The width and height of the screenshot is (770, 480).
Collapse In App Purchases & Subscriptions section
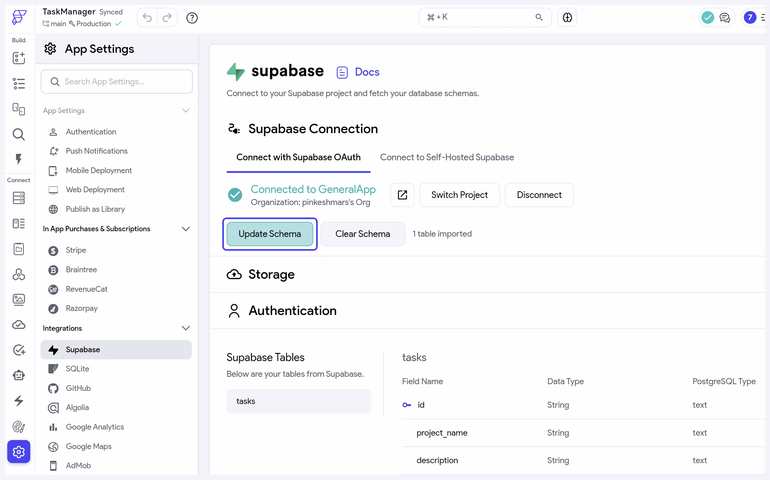click(186, 229)
